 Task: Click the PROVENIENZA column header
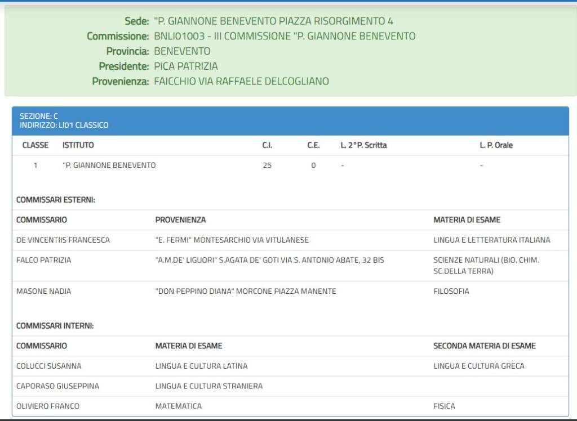181,220
